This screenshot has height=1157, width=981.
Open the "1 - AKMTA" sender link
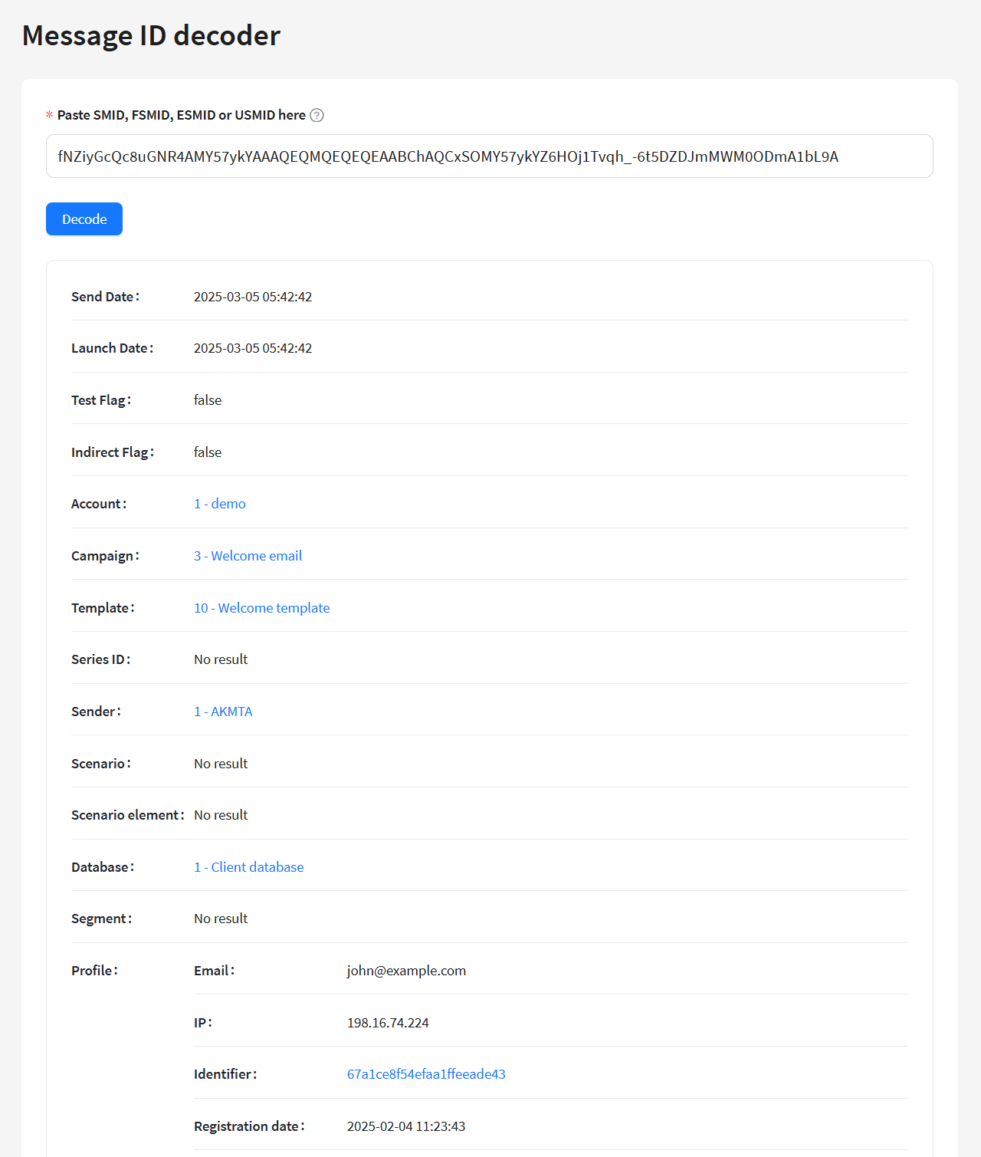pyautogui.click(x=223, y=712)
